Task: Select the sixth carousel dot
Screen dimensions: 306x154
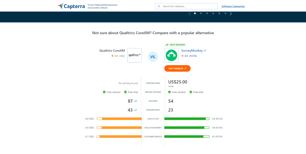Action: [225, 13]
